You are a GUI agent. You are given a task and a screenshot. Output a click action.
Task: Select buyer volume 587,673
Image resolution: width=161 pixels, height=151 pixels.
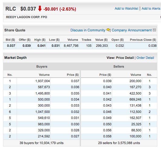[x=44, y=87]
